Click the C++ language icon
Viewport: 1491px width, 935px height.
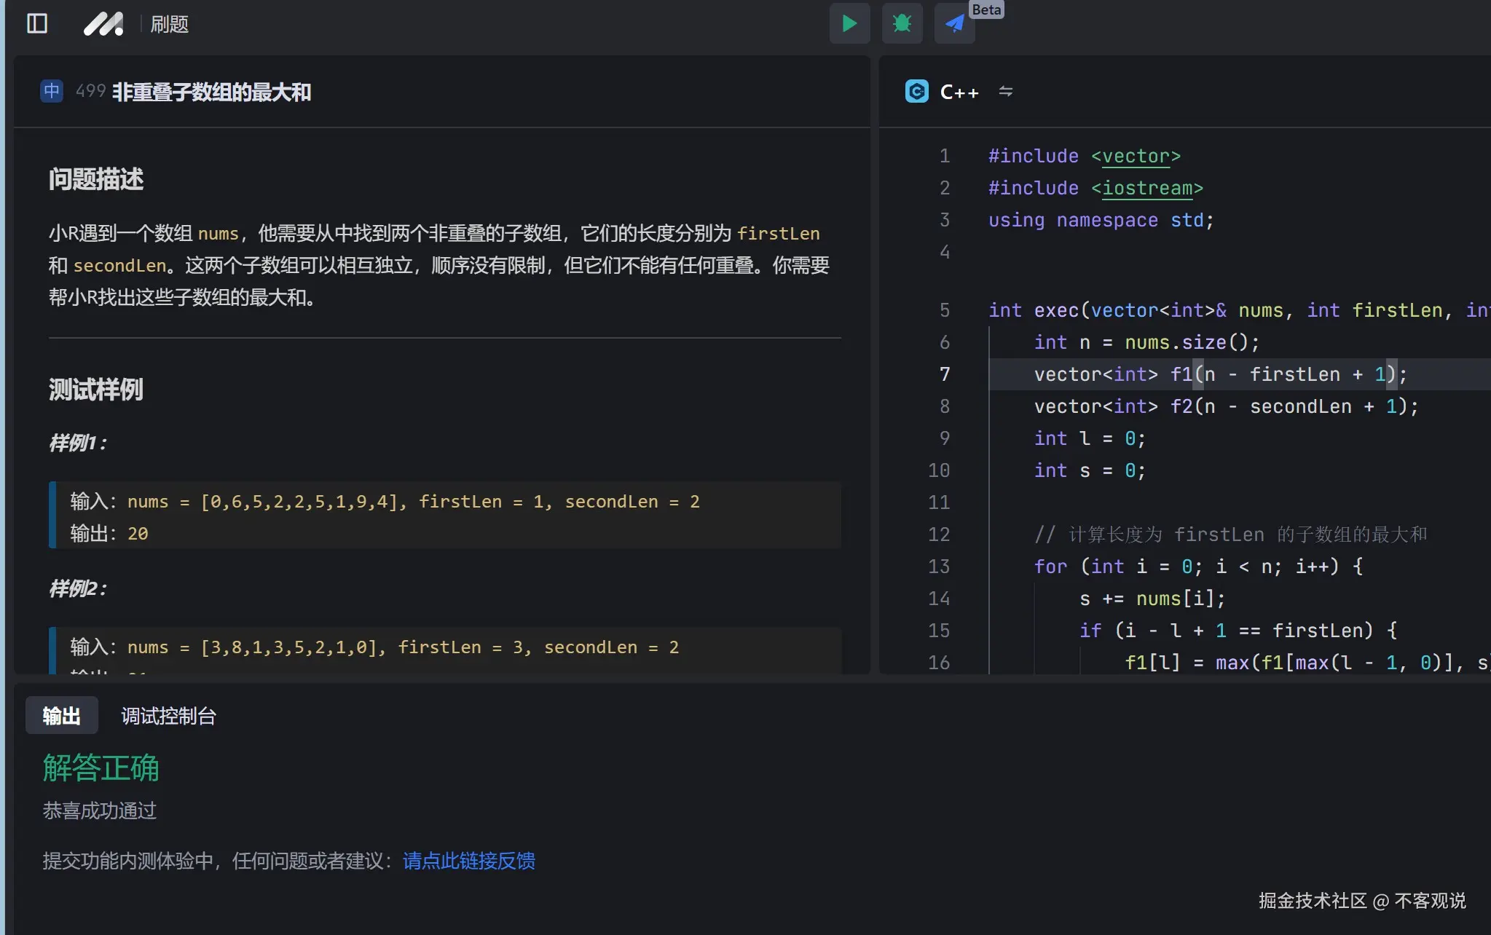click(x=916, y=92)
